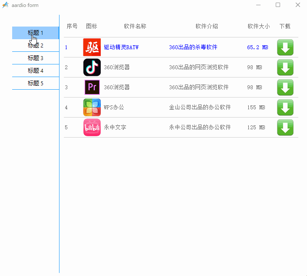Image resolution: width=307 pixels, height=276 pixels.
Task: Click the red 驱动精灵 app icon
Action: coord(92,47)
